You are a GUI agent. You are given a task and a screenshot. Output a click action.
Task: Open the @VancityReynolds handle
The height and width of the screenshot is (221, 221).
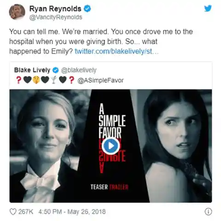point(56,17)
